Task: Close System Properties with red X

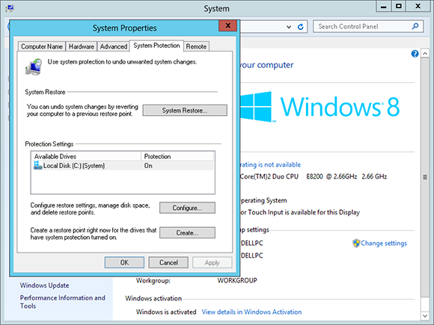Action: pyautogui.click(x=227, y=25)
